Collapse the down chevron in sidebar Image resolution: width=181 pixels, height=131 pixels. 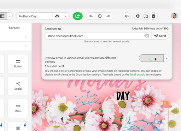click(26, 46)
